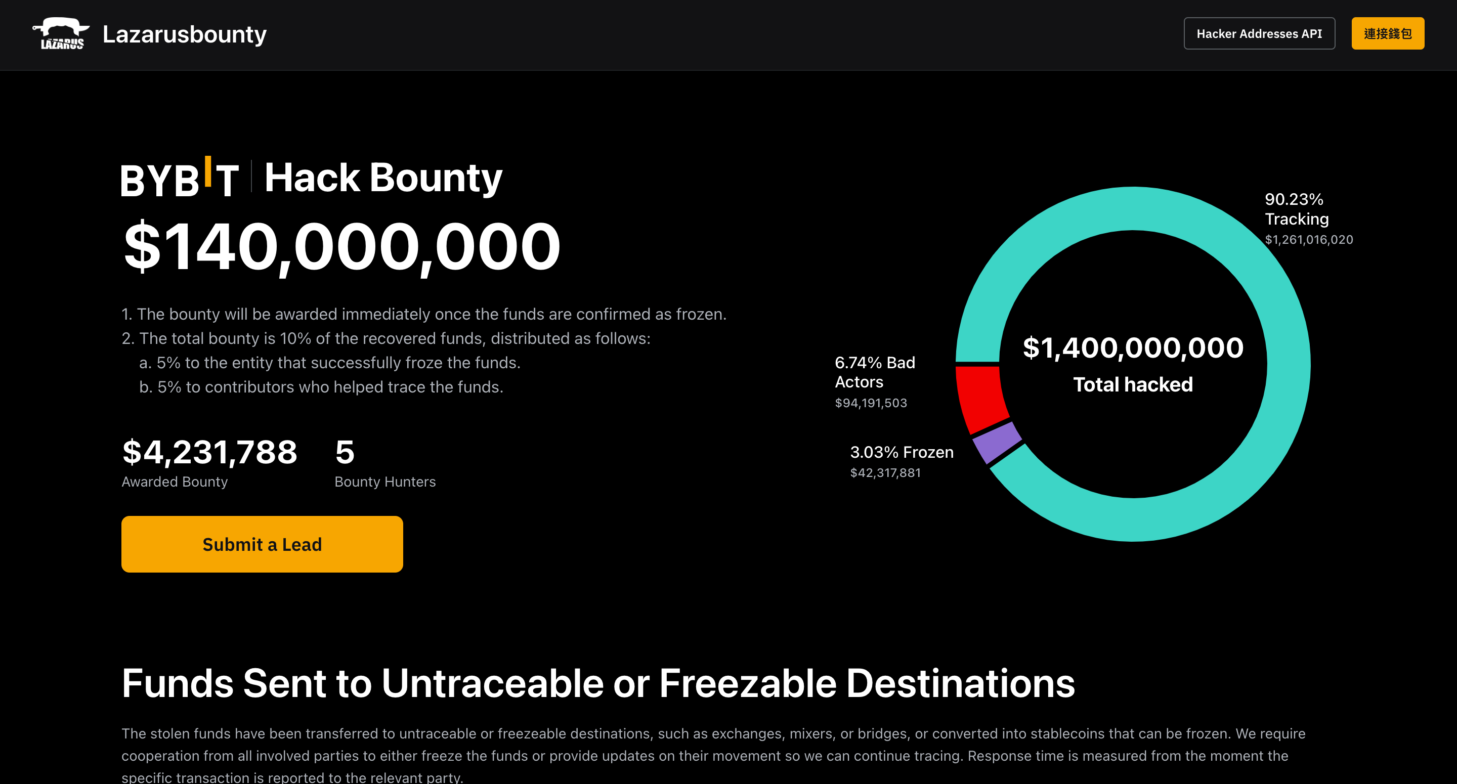Select the purple Frozen chart segment
The height and width of the screenshot is (784, 1457).
(998, 443)
